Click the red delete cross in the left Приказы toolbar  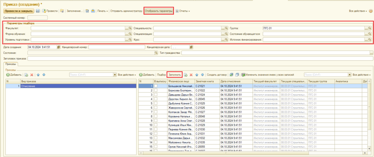pyautogui.click(x=32, y=75)
